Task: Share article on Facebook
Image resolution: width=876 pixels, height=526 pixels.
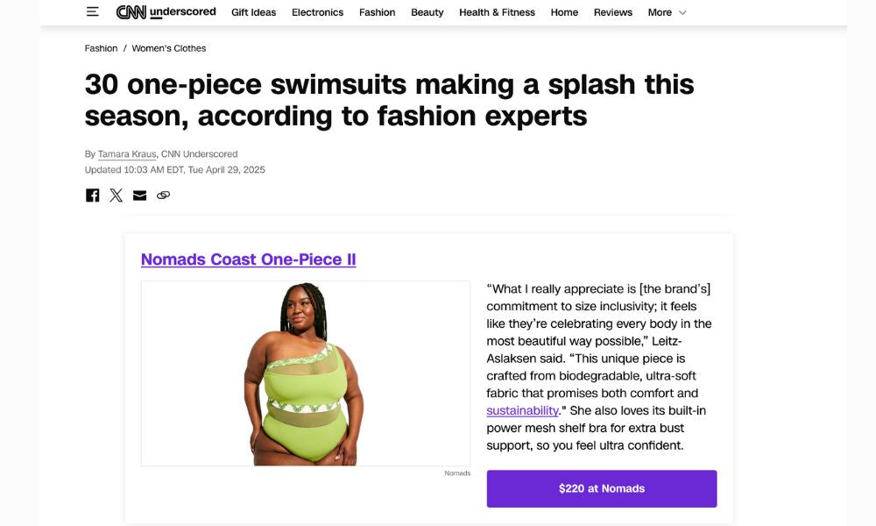Action: tap(93, 195)
